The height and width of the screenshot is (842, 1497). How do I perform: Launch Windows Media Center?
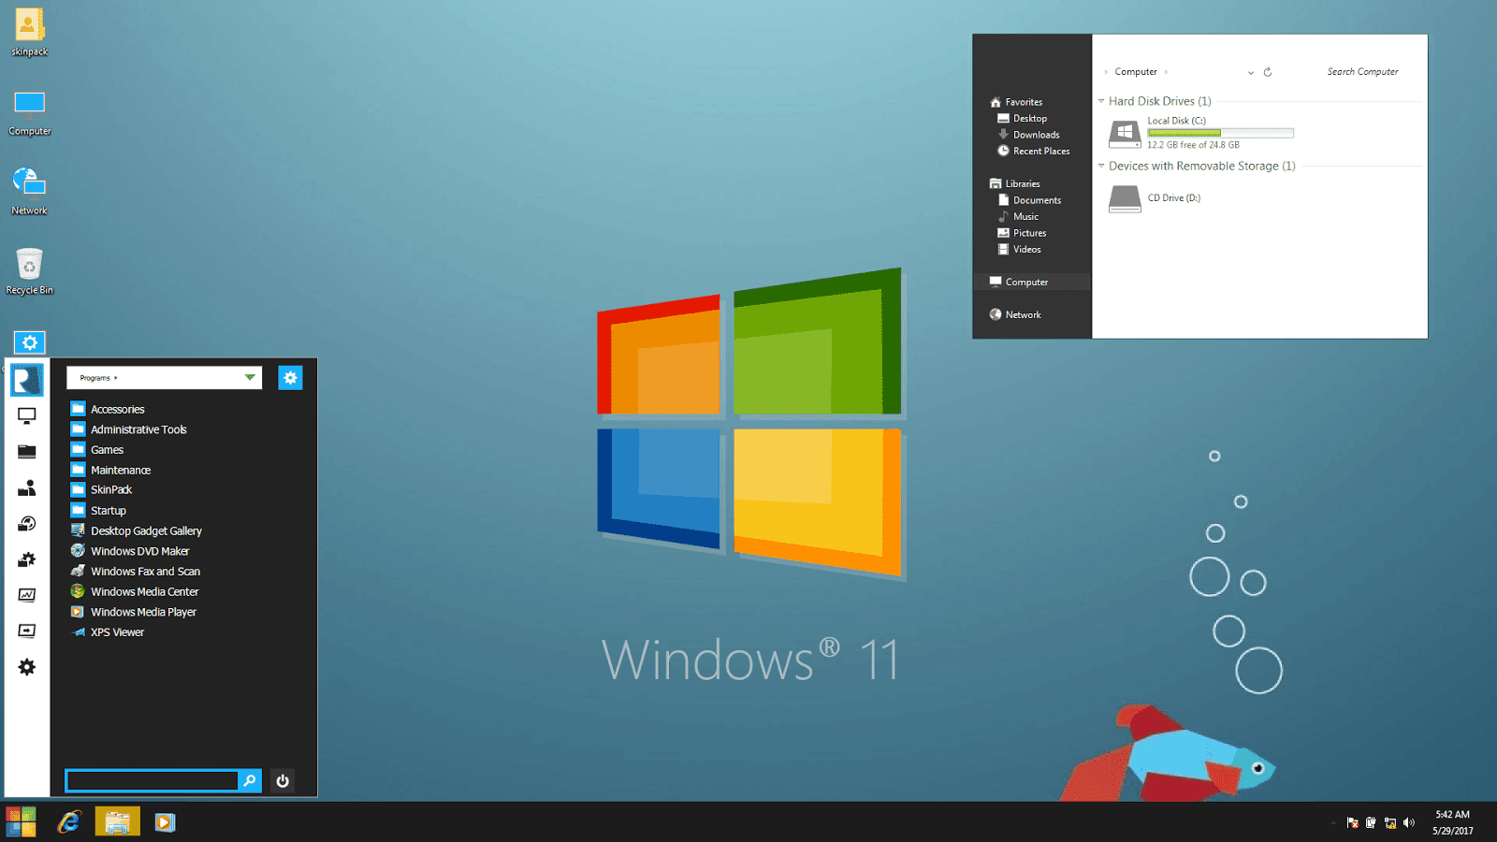(135, 591)
